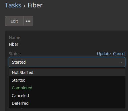Pick the green Completed status option
128x111 pixels.
click(x=67, y=88)
